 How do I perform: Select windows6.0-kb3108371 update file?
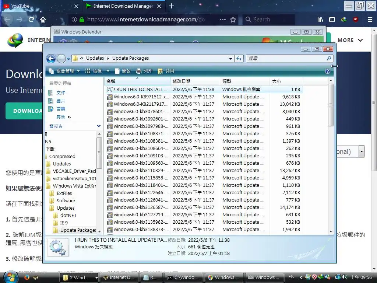click(x=204, y=133)
